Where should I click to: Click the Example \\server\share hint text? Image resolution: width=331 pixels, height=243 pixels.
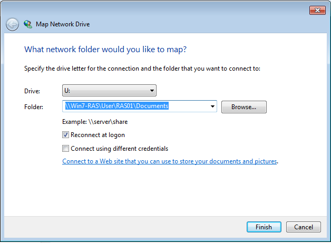coord(95,122)
